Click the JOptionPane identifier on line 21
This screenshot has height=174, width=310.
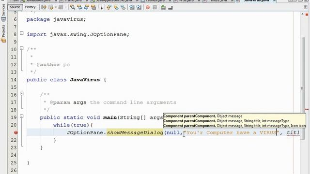(x=85, y=132)
